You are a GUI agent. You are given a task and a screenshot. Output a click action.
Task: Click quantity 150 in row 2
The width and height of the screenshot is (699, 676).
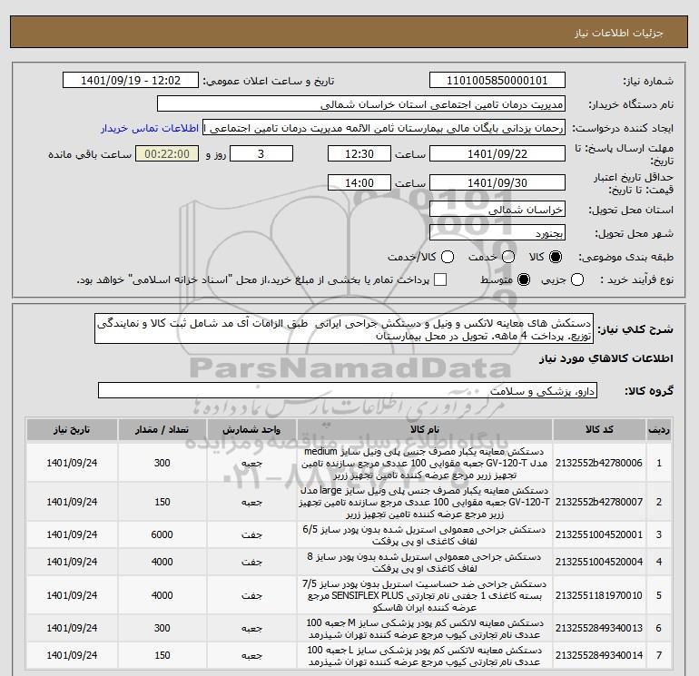pyautogui.click(x=162, y=502)
